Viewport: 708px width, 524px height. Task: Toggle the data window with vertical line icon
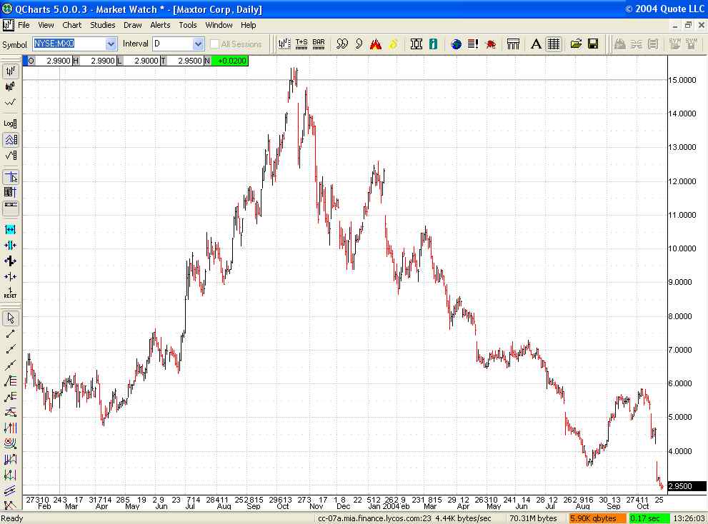click(x=11, y=192)
